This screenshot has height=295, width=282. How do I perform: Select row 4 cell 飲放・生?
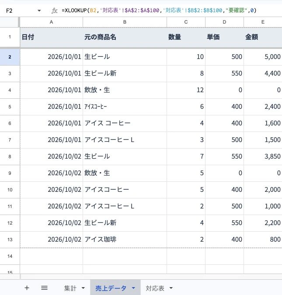pos(125,90)
